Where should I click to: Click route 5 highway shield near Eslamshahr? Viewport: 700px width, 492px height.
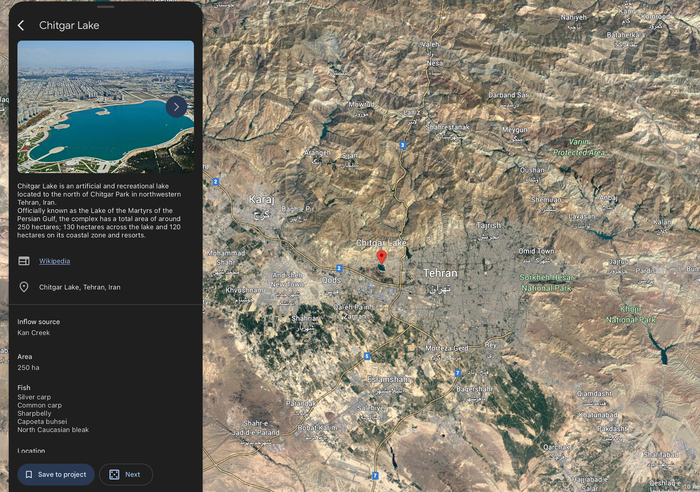pyautogui.click(x=367, y=356)
